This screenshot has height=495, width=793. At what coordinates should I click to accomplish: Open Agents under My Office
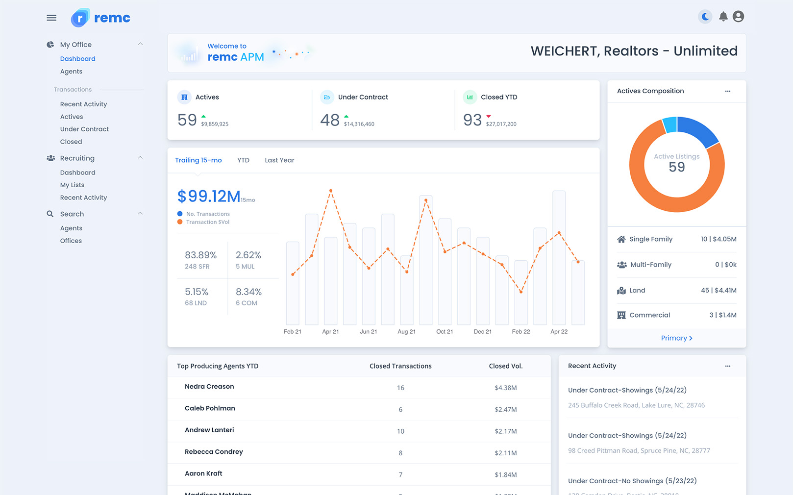tap(71, 72)
